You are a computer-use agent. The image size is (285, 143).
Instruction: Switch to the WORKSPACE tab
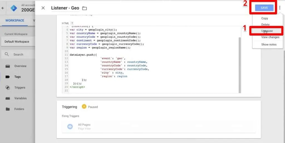point(15,21)
